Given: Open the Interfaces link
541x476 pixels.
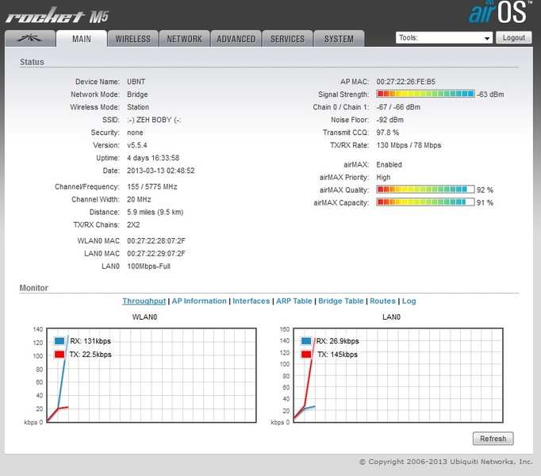Looking at the screenshot, I should coord(251,301).
